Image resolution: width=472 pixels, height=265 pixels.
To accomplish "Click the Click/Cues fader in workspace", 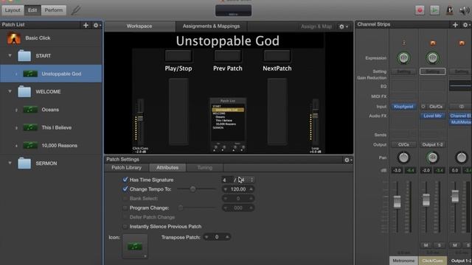I will point(140,118).
